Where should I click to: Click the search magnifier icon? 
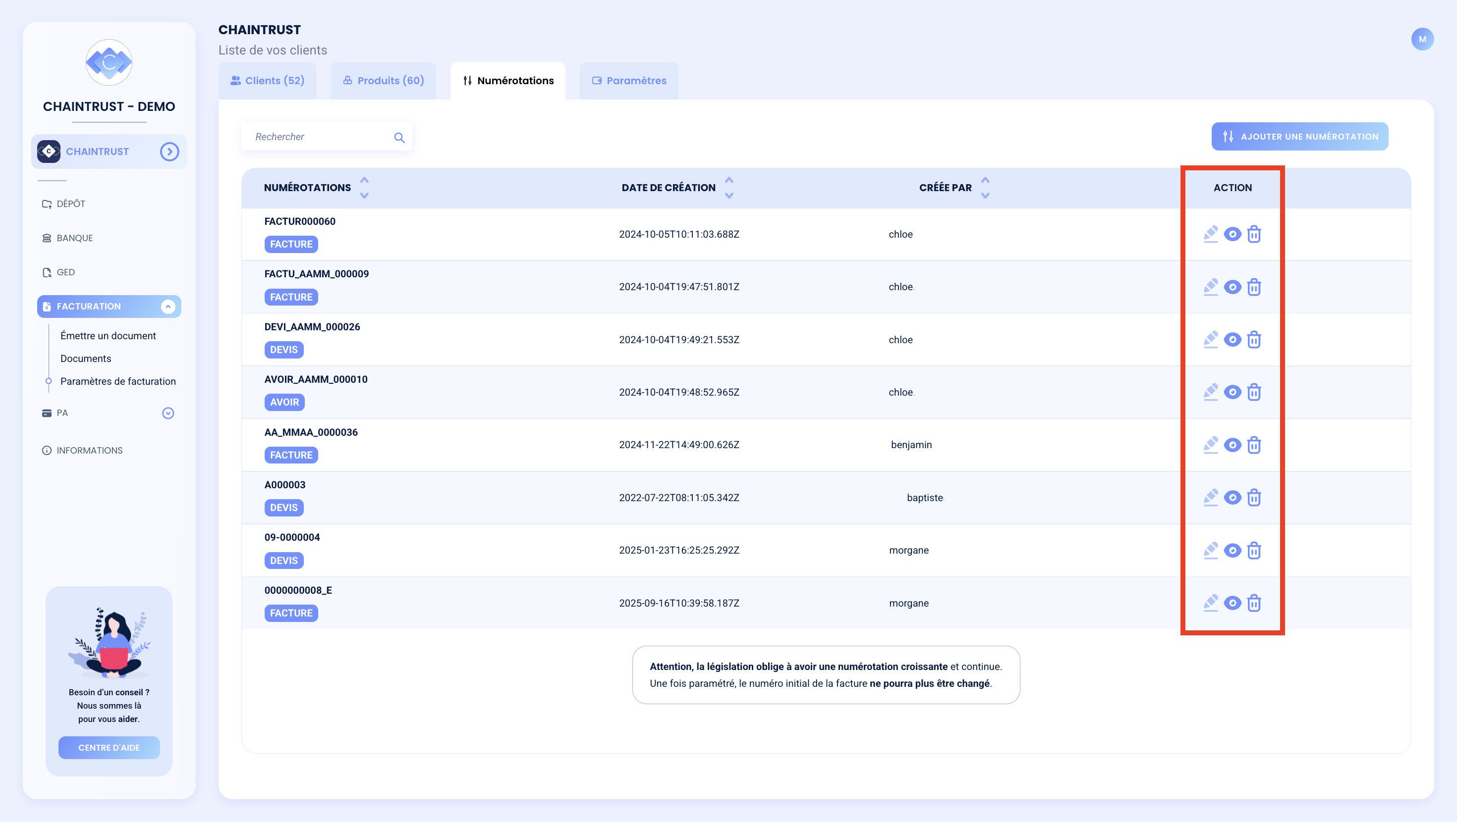399,137
